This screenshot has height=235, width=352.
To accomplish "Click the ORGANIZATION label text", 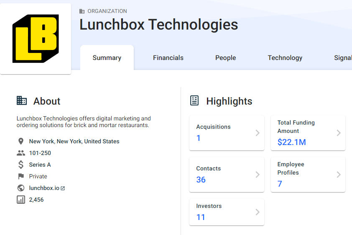I will tap(107, 11).
